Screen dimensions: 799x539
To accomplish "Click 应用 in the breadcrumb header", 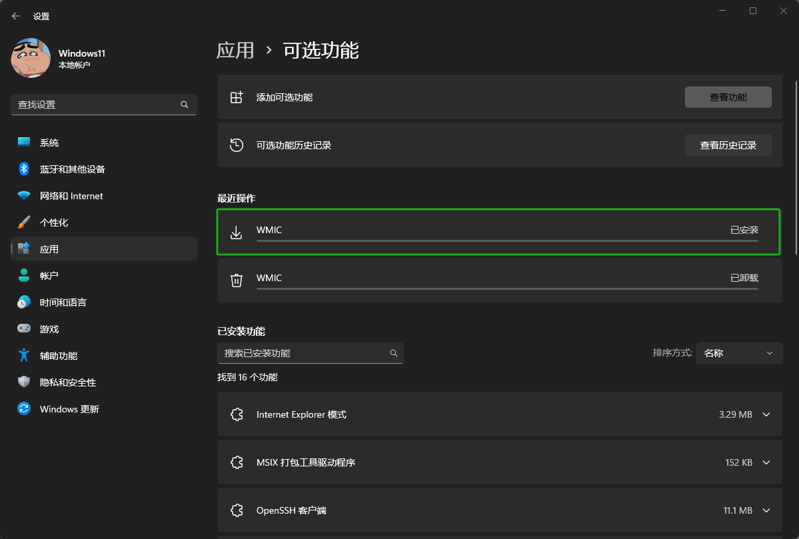I will coord(235,51).
